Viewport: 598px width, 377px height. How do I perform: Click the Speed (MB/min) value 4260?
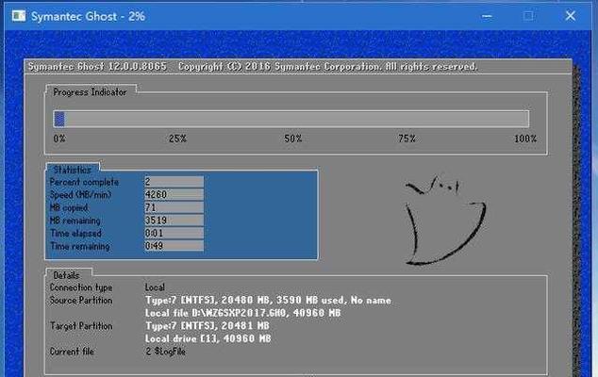(174, 195)
